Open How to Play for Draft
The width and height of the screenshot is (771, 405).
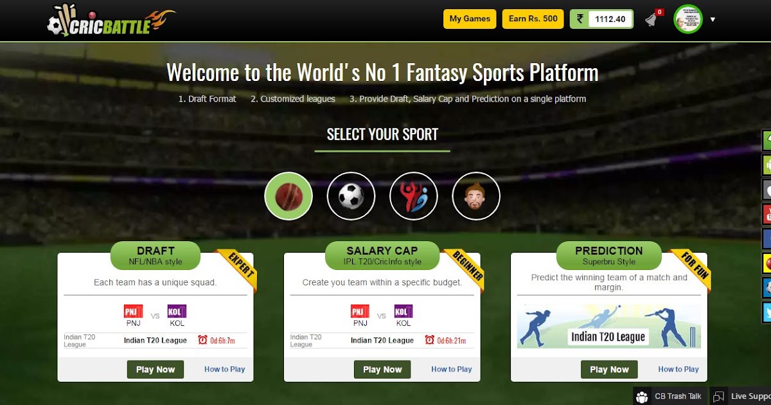pyautogui.click(x=225, y=370)
